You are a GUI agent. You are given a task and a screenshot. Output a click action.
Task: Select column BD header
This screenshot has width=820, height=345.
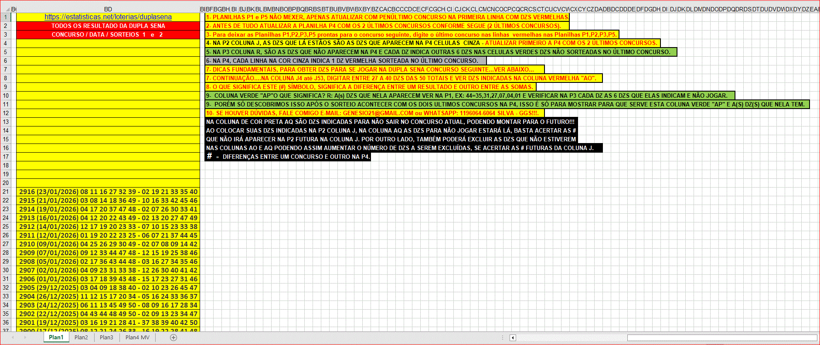108,9
